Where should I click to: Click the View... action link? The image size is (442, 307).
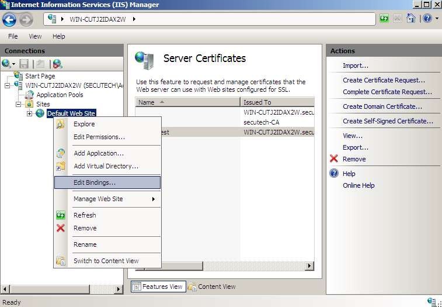coord(353,136)
